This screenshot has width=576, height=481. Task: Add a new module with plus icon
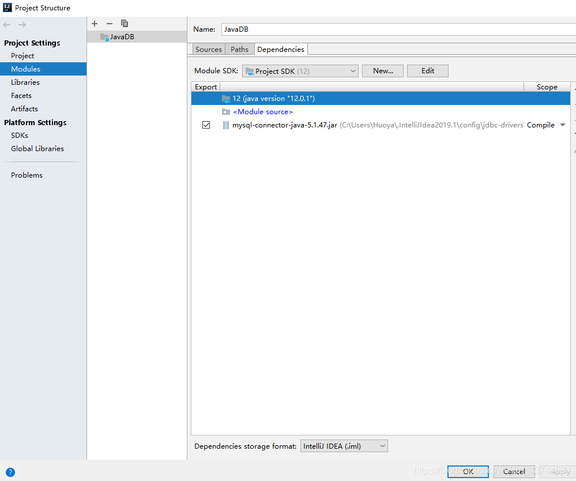pos(95,24)
